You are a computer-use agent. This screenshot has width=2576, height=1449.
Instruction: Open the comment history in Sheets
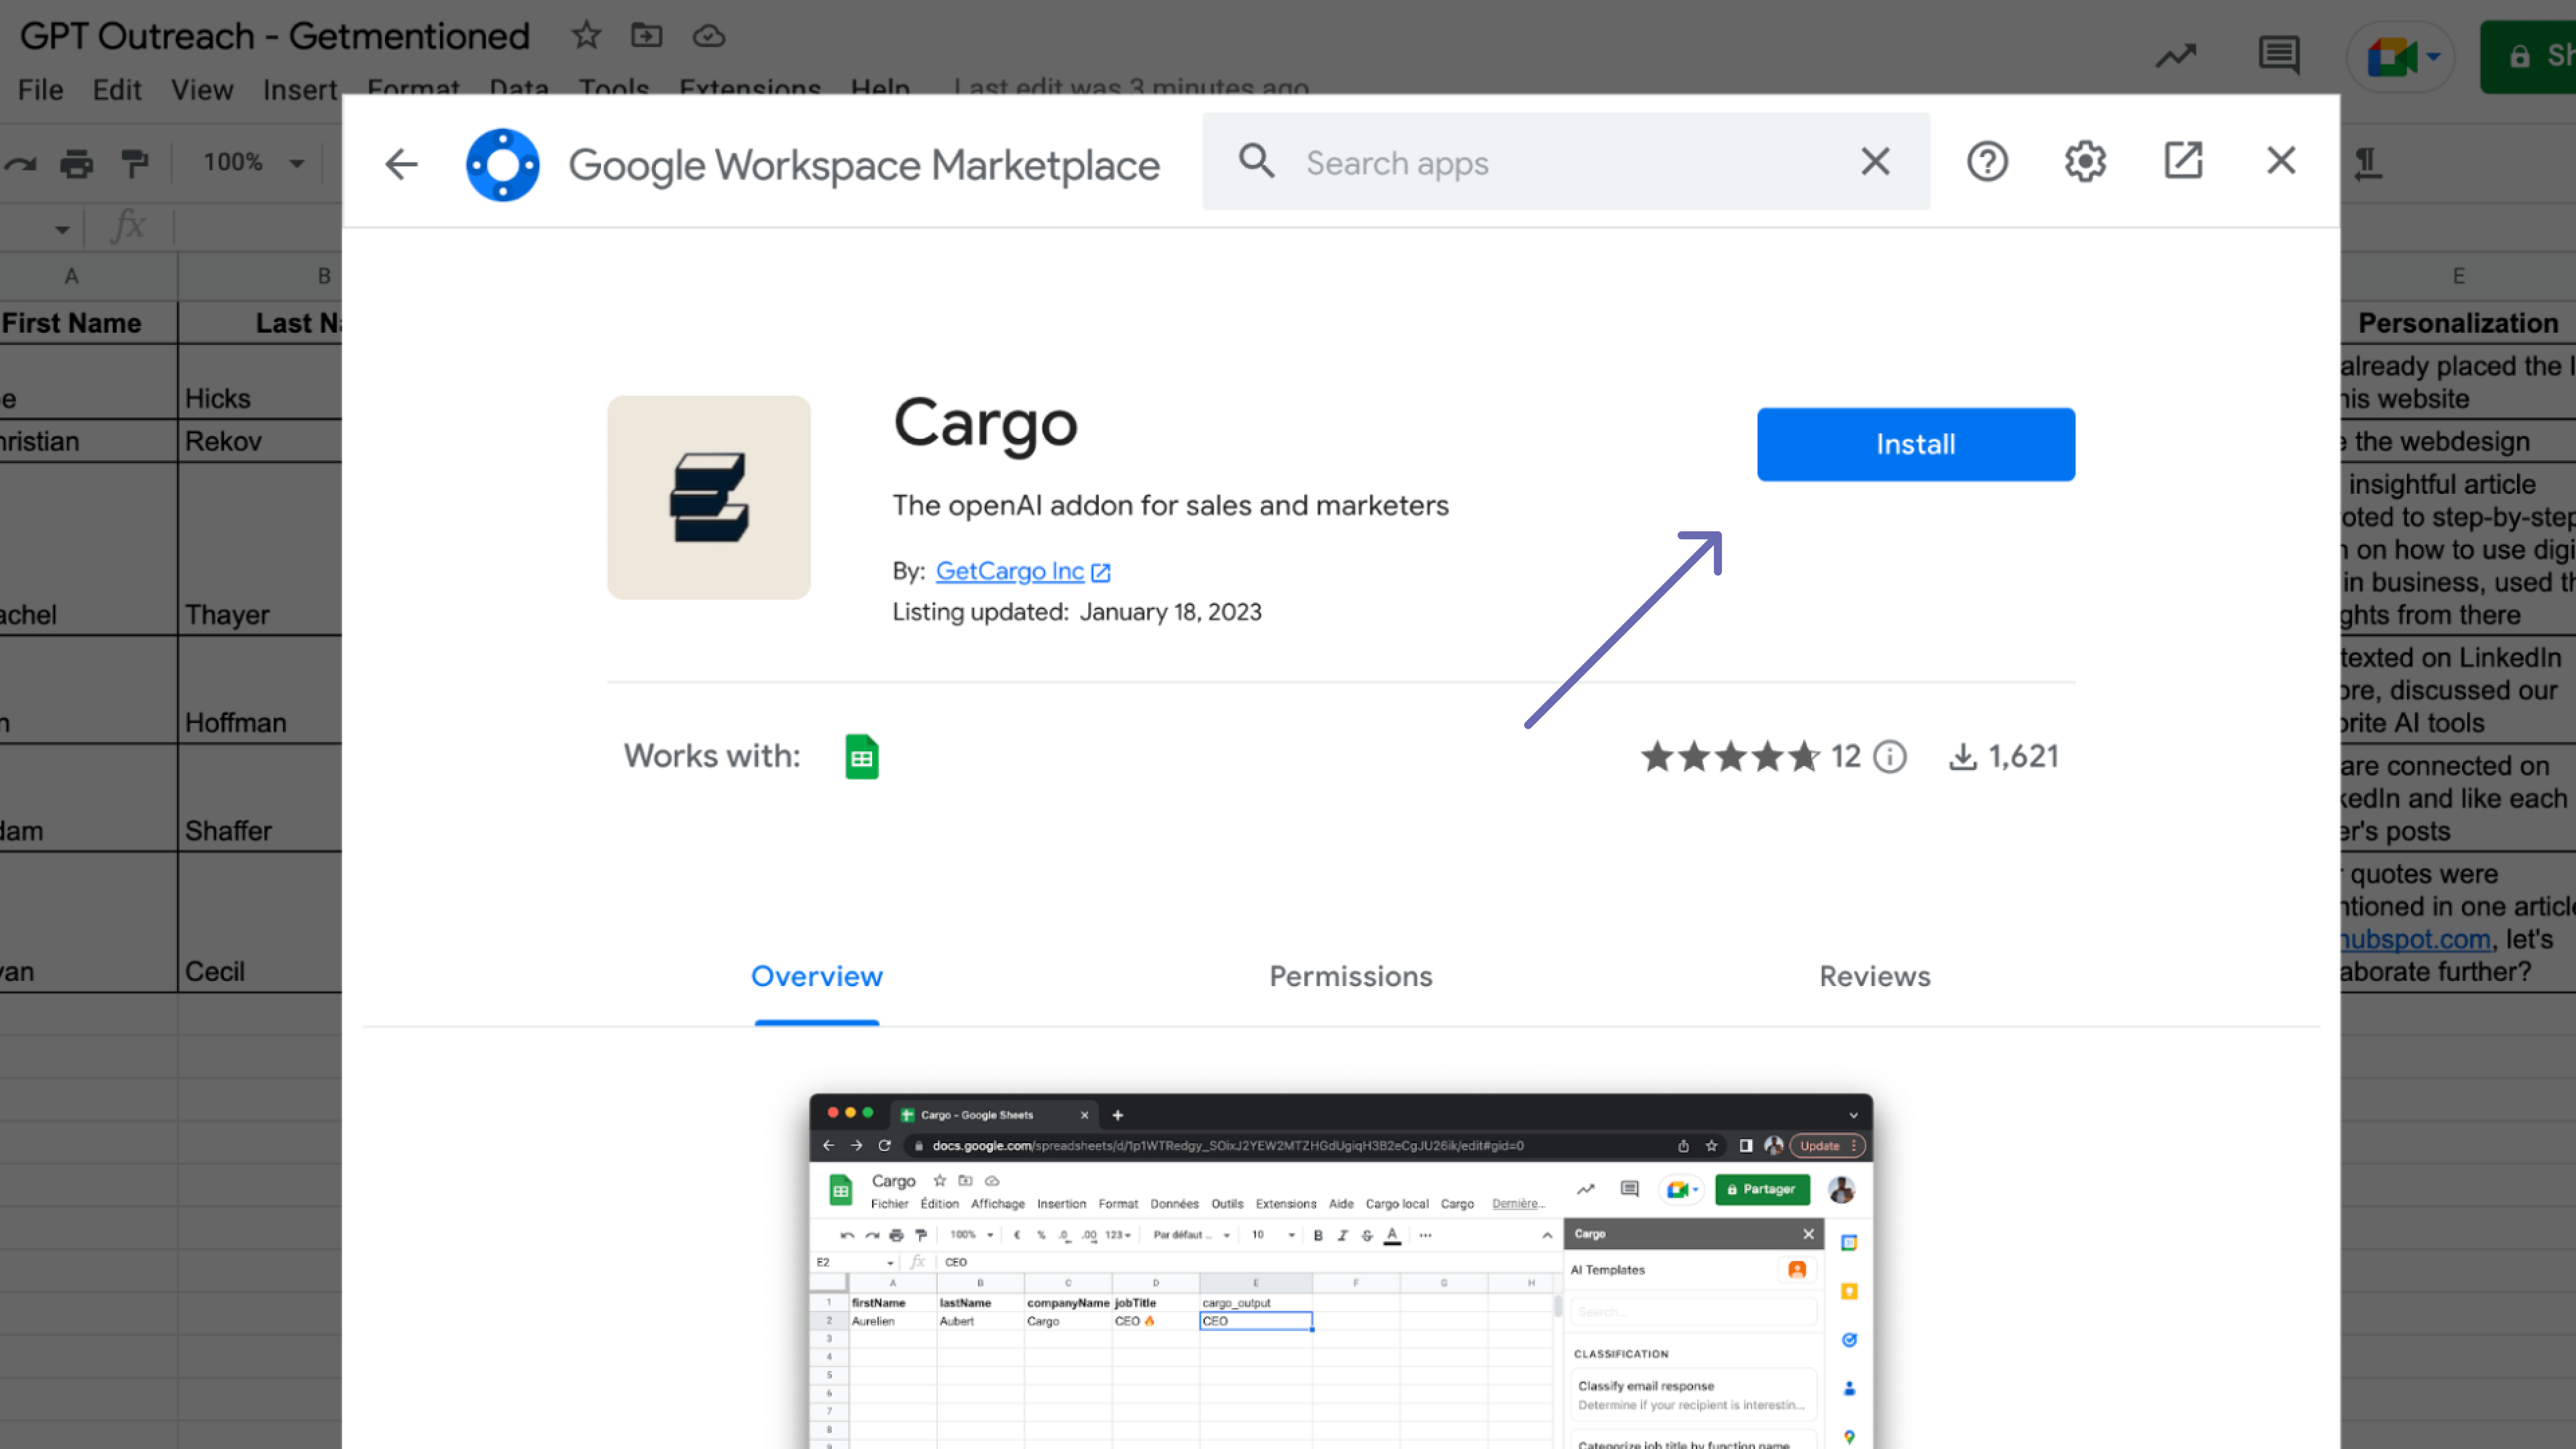click(2278, 55)
